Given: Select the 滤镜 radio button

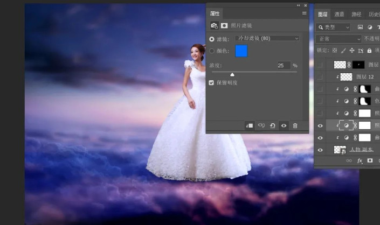Looking at the screenshot, I should coord(212,39).
